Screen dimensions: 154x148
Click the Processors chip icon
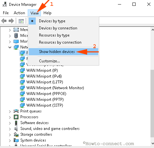pyautogui.click(x=16, y=117)
